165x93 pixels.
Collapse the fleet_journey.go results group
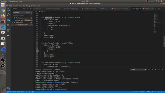(13, 18)
